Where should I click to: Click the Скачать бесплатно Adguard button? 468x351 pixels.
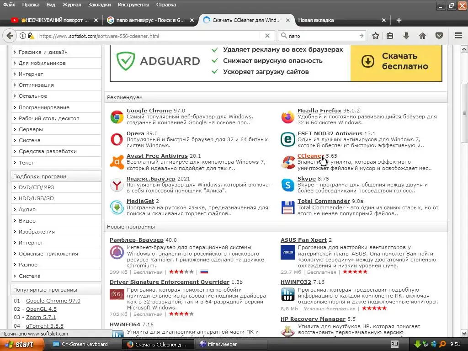396,62
